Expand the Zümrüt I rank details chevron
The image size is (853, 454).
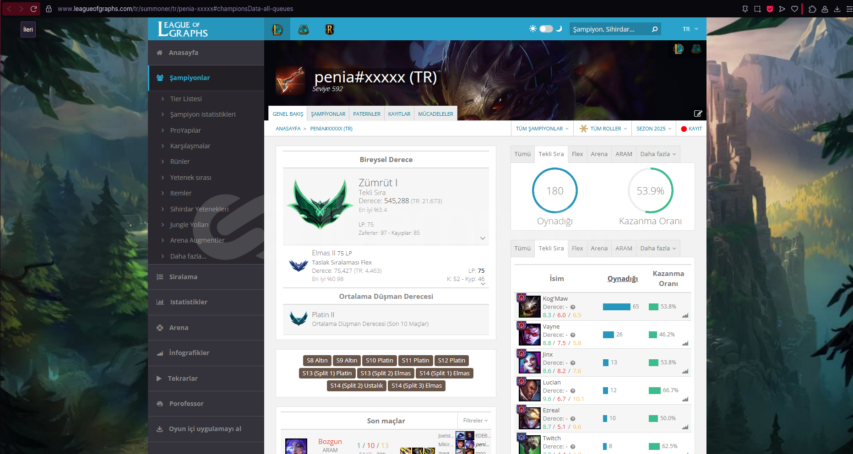coord(483,238)
